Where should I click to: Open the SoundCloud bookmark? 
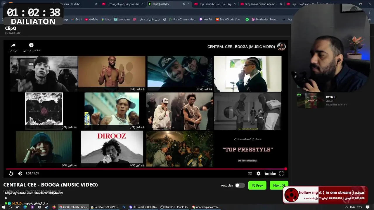click(228, 20)
